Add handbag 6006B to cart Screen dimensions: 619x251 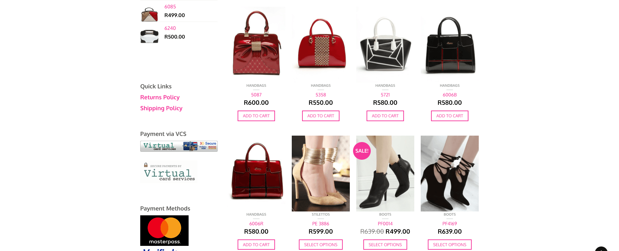click(x=450, y=116)
